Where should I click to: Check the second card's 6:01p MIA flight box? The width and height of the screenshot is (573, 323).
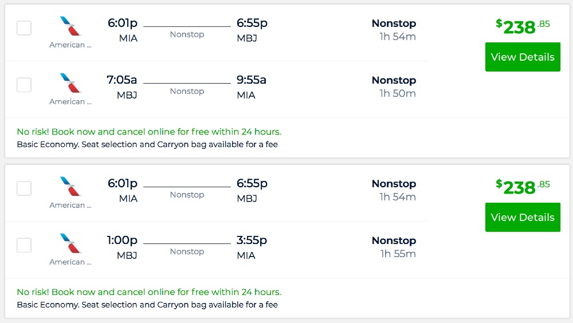point(24,188)
